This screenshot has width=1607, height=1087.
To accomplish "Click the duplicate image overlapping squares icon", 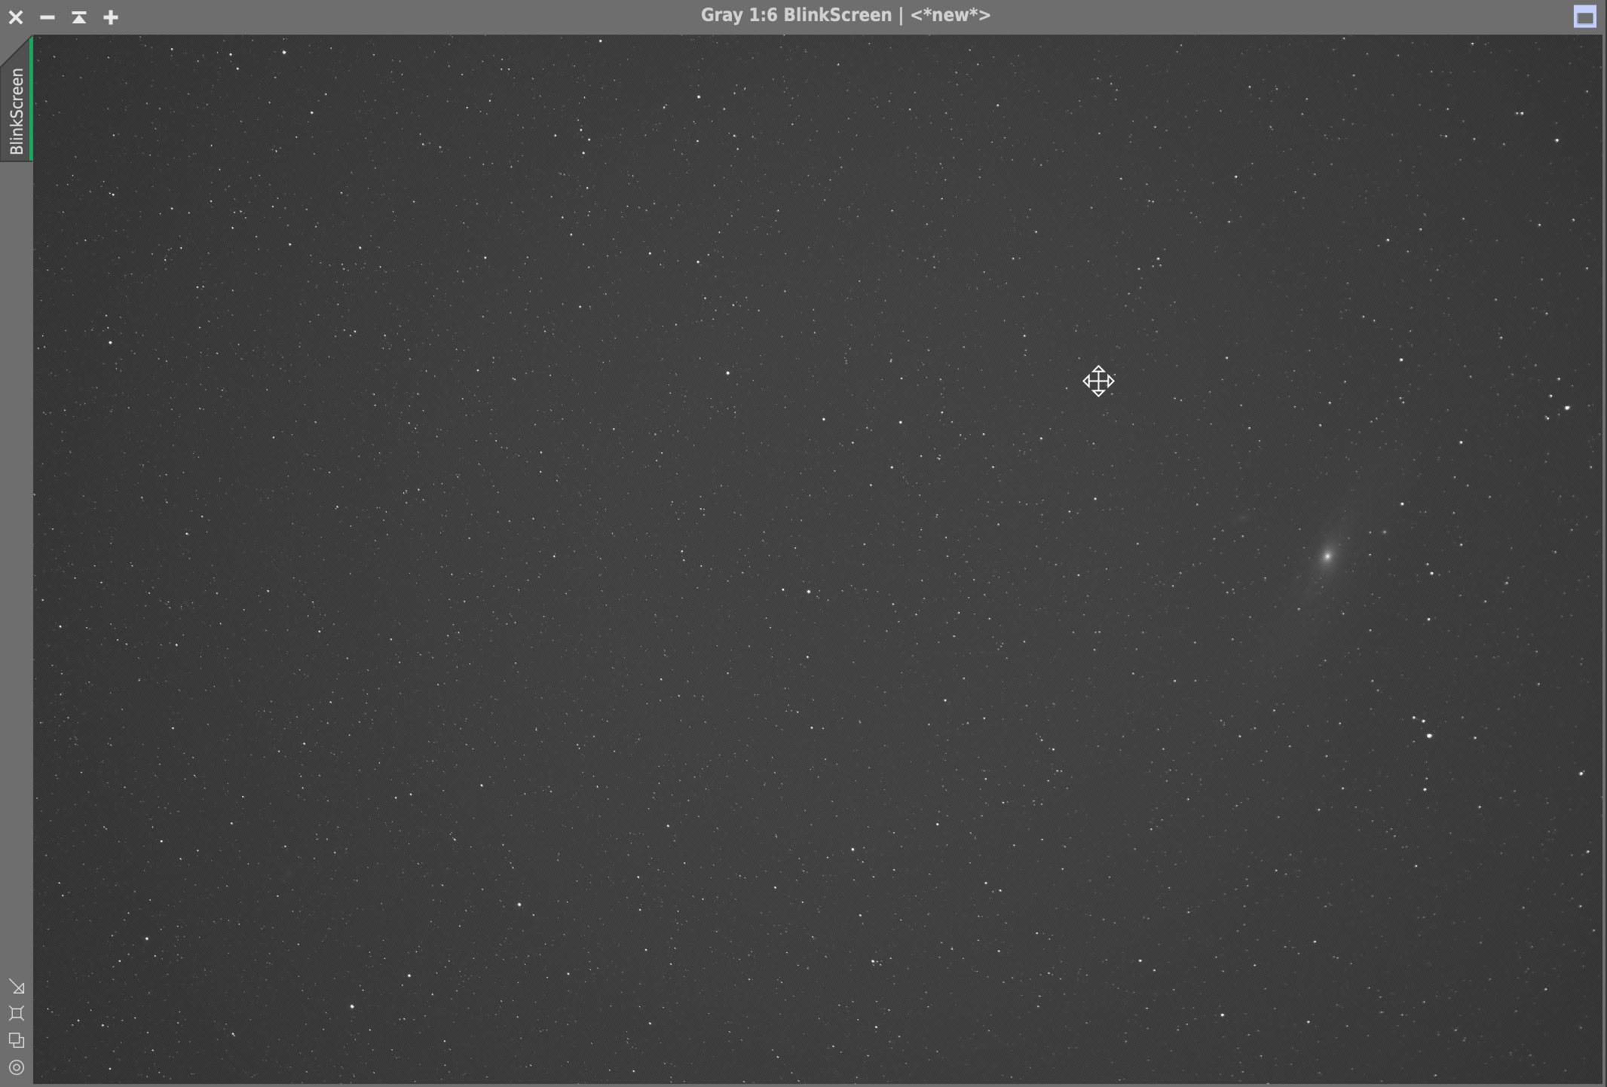I will click(17, 1041).
